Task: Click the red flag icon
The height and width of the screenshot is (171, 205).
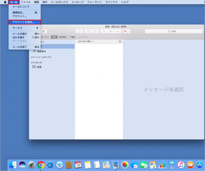Action: 125,31
